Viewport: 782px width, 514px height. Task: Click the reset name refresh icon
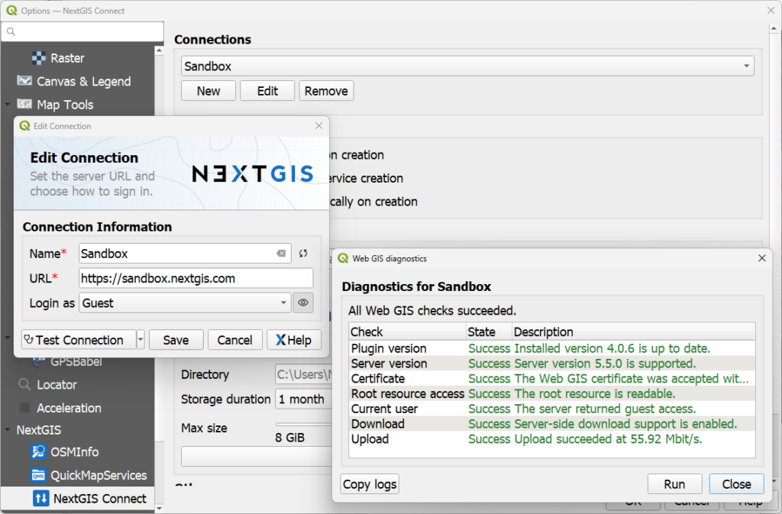[303, 254]
